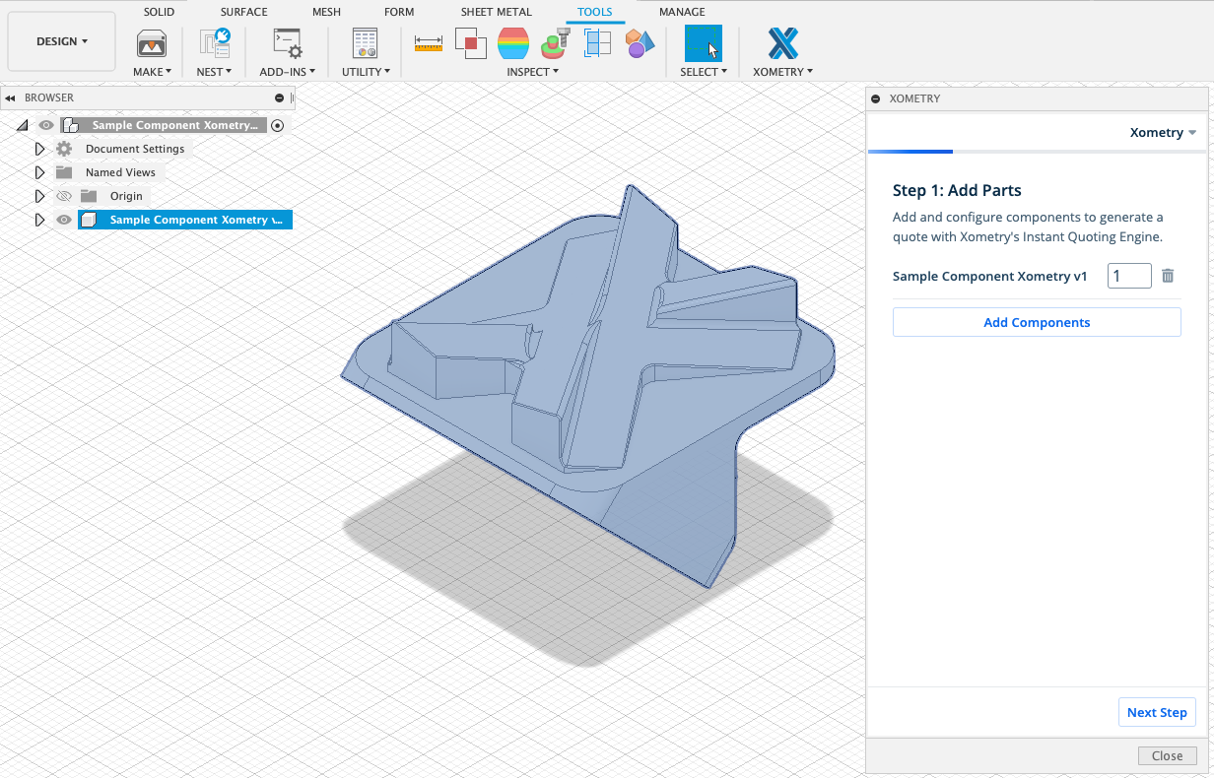Open the Measure tool with ruler icon
This screenshot has height=778, width=1214.
pyautogui.click(x=429, y=44)
